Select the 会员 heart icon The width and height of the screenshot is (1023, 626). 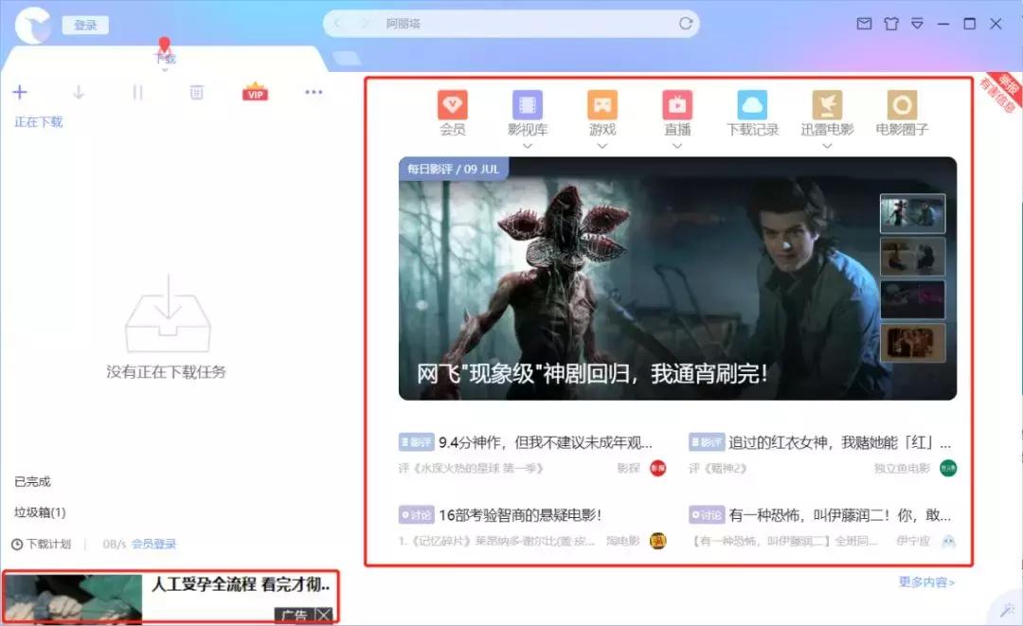click(x=452, y=104)
